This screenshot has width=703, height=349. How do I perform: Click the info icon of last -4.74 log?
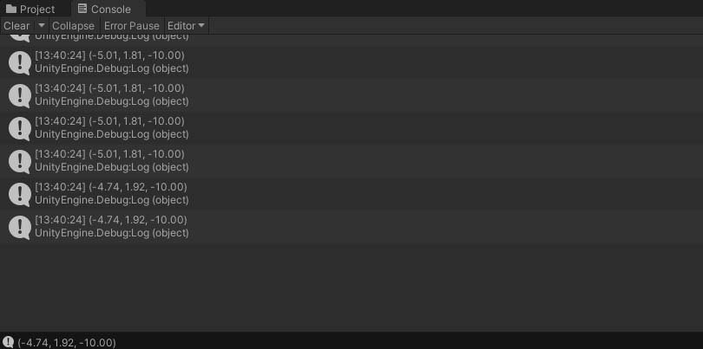19,226
